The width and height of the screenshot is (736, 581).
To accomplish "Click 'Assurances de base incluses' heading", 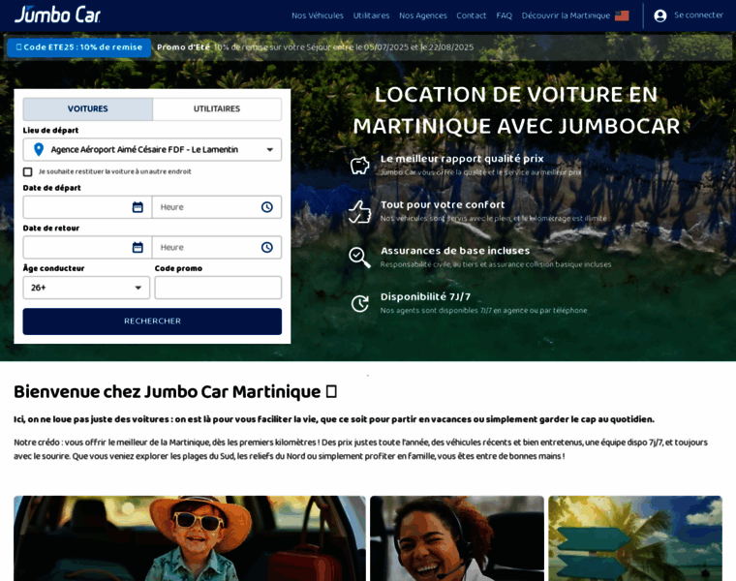I will (455, 251).
